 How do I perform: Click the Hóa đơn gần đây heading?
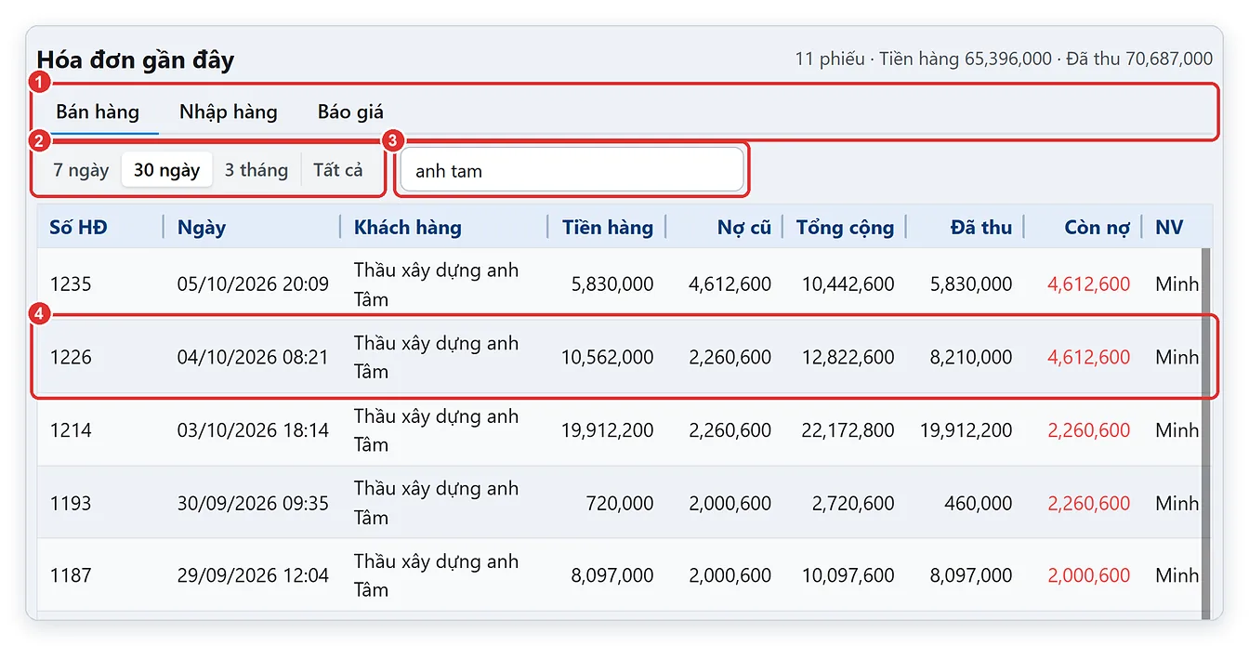pos(136,59)
